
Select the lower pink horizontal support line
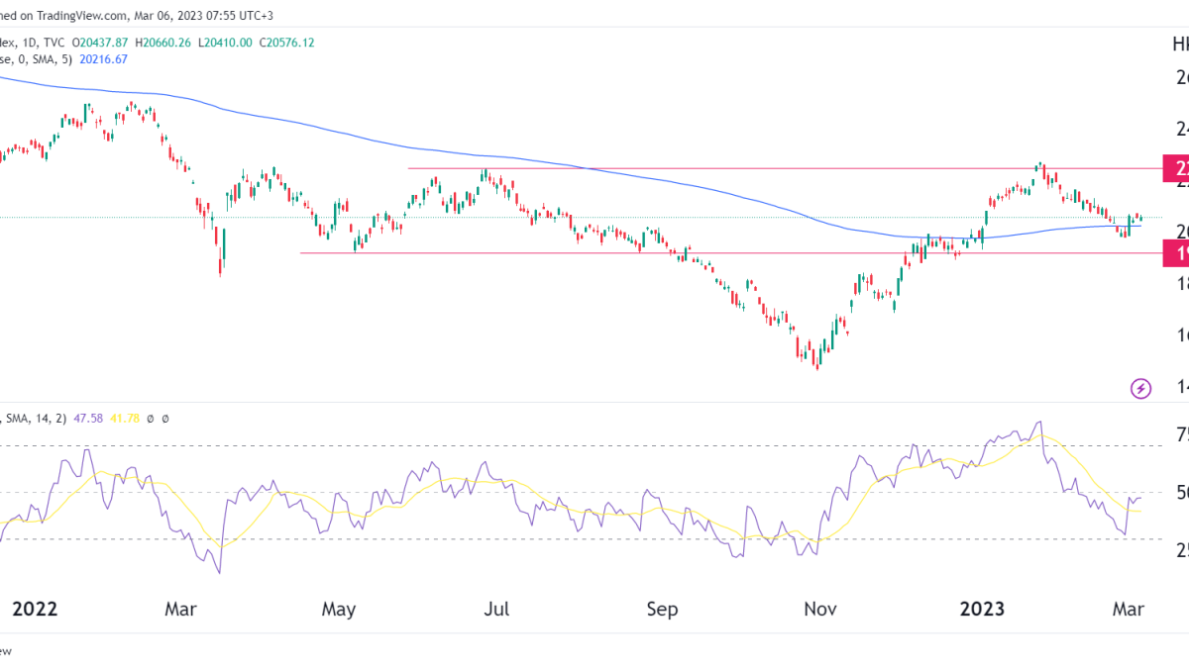tap(594, 253)
